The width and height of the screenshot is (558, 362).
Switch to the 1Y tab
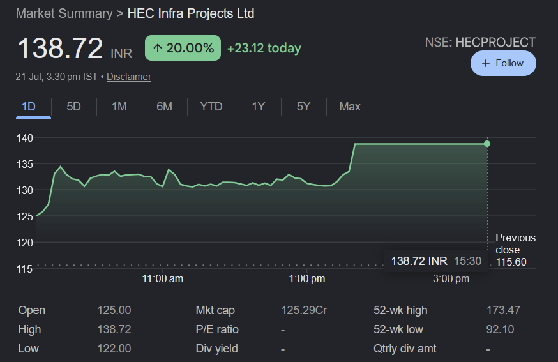(x=259, y=107)
